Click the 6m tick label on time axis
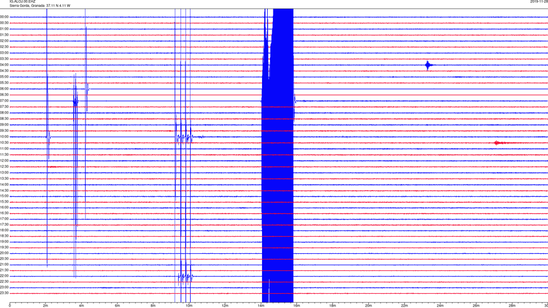 (x=117, y=306)
